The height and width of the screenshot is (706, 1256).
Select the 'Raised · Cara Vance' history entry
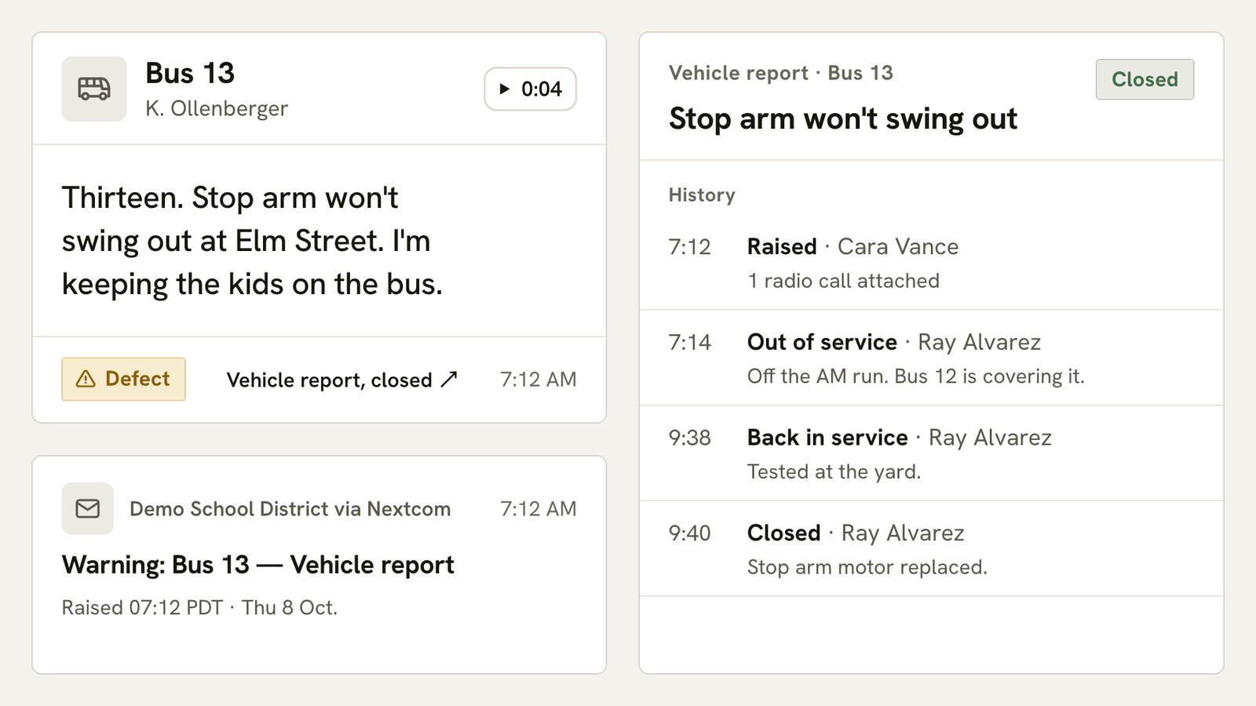(931, 263)
